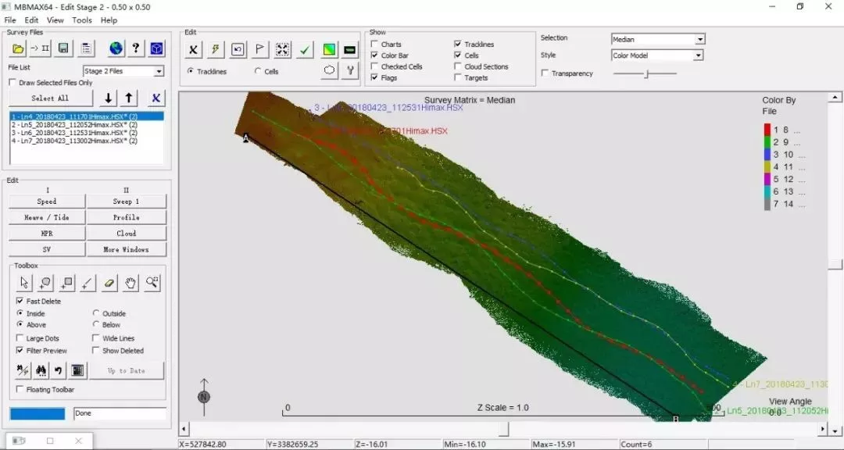This screenshot has width=844, height=450.
Task: Open the Stage 2 Files dropdown
Action: point(159,71)
